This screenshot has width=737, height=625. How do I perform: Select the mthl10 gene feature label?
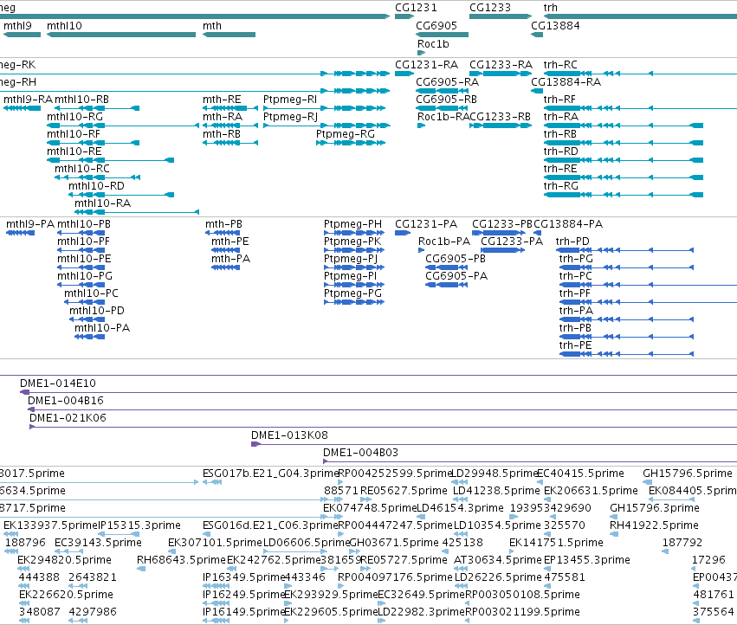[x=64, y=26]
